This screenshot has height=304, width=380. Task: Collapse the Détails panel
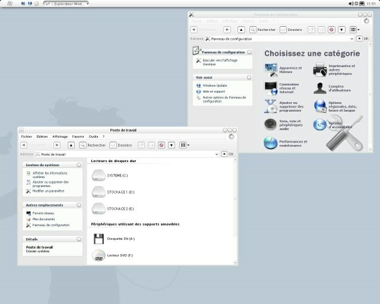[x=79, y=239]
